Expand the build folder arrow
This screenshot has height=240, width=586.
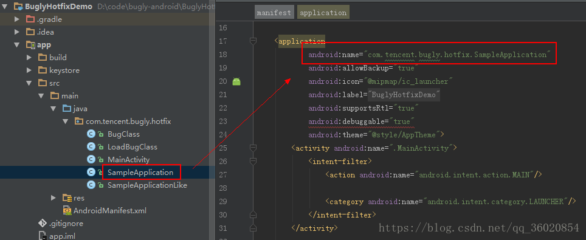pyautogui.click(x=29, y=58)
